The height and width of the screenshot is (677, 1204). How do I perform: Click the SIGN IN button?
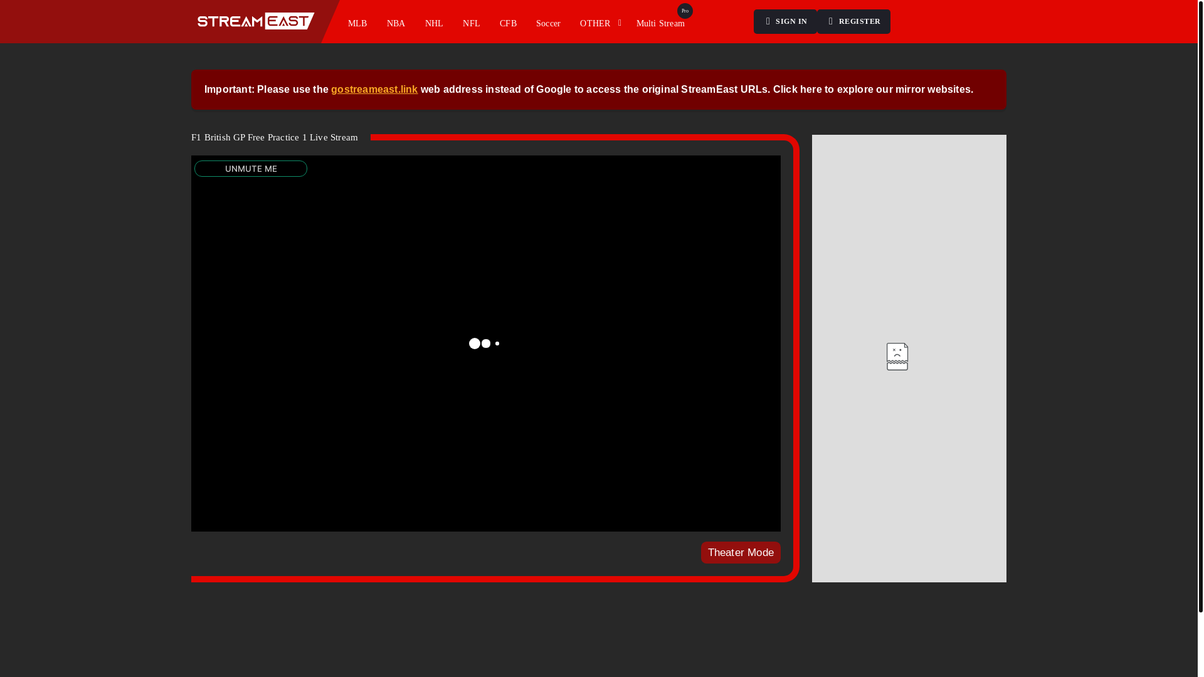[x=785, y=21]
